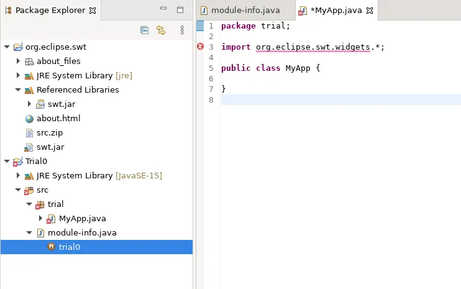Select src.zip in Package Explorer

(x=50, y=133)
